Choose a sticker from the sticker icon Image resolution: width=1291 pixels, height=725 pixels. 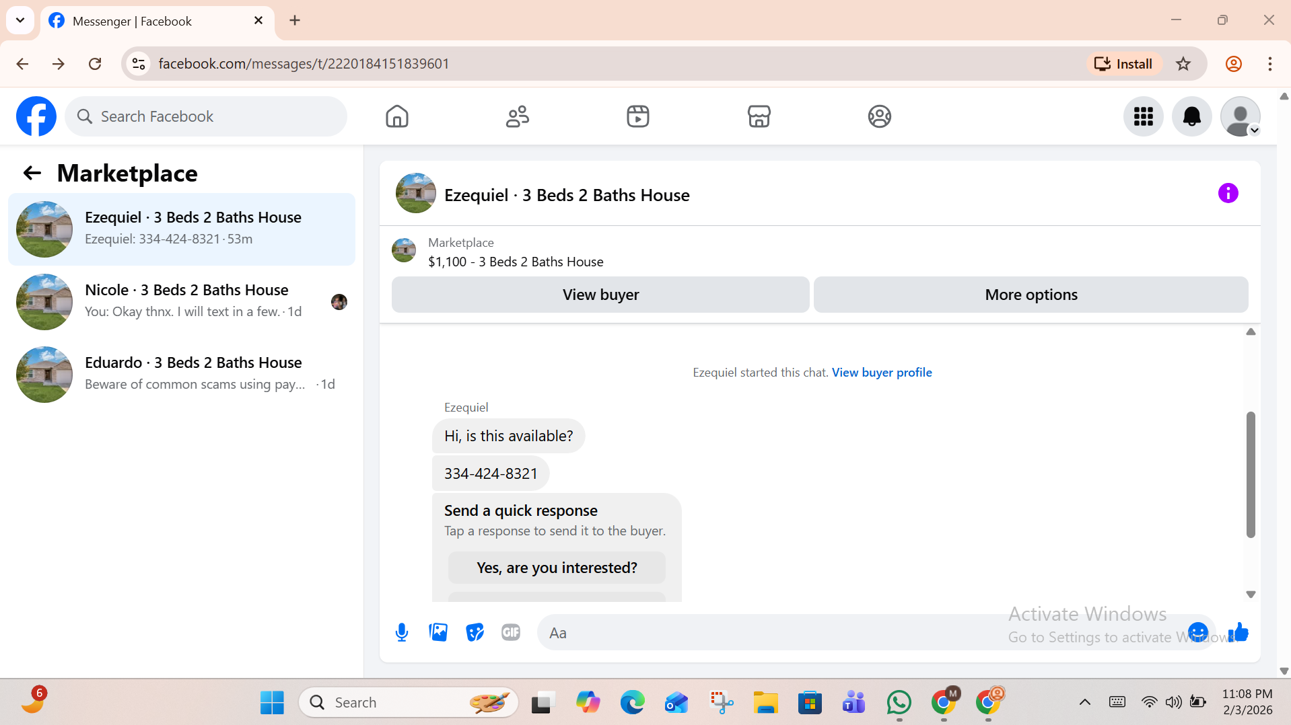[475, 632]
